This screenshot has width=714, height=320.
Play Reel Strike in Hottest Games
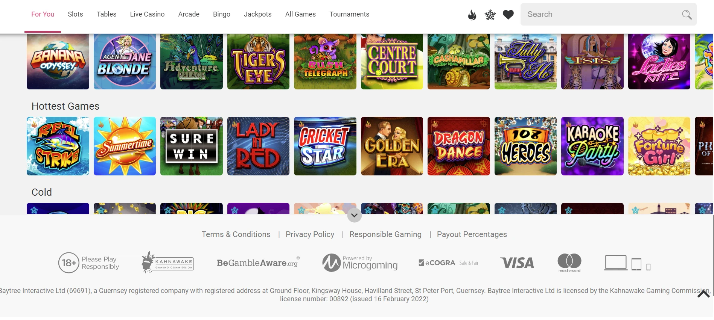pyautogui.click(x=58, y=146)
